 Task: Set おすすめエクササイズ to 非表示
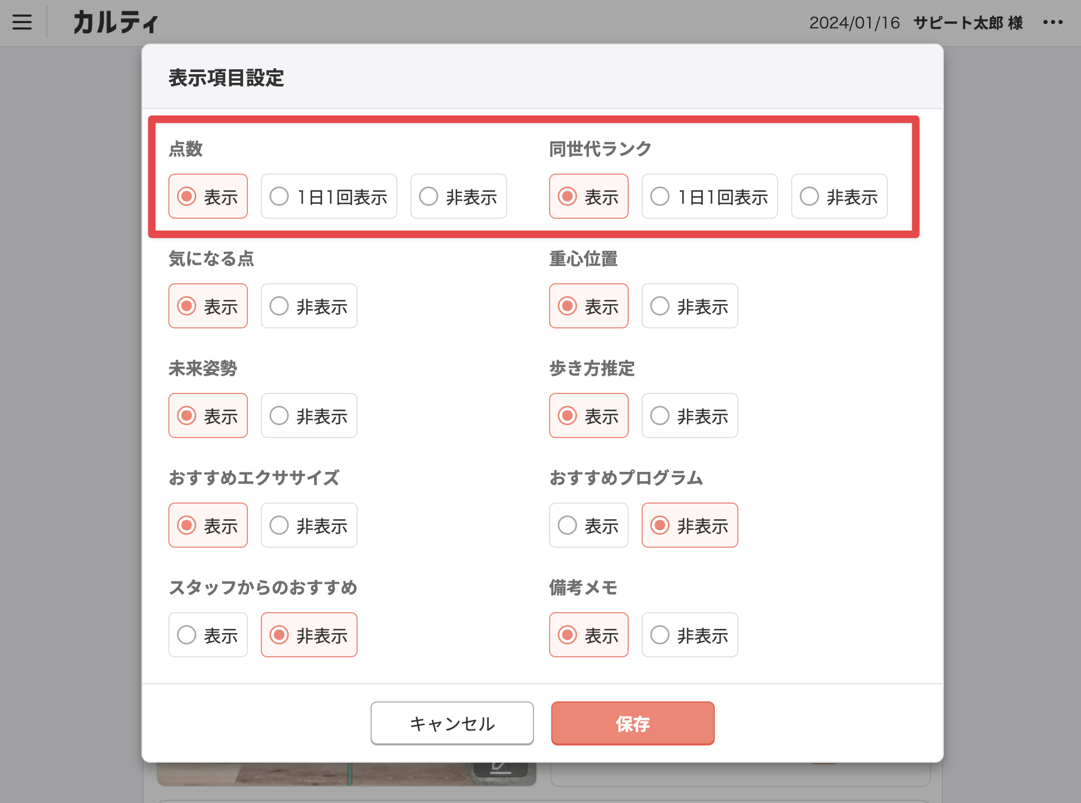pos(309,526)
